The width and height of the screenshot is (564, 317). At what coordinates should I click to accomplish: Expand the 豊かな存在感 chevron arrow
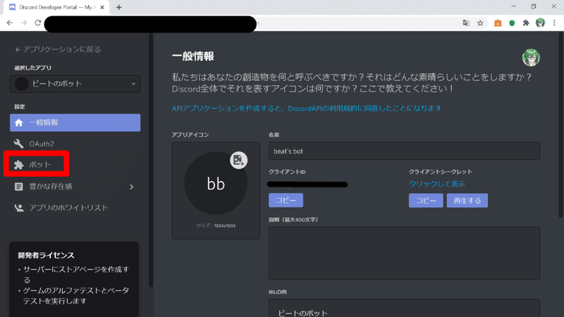point(132,187)
